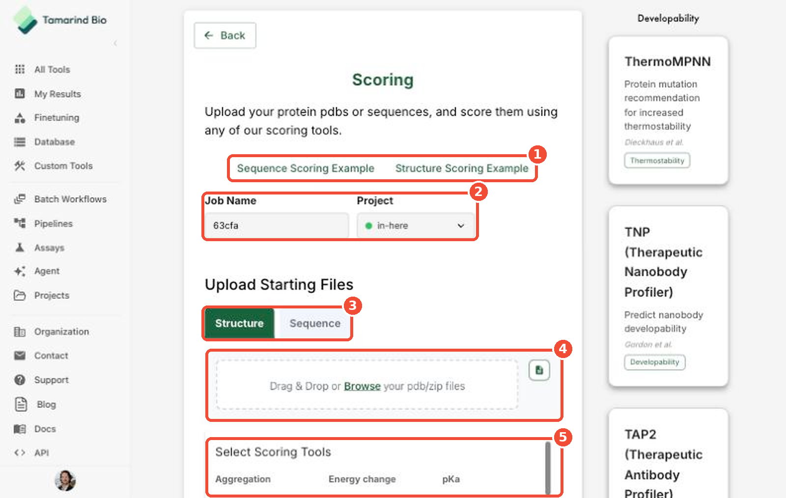786x498 pixels.
Task: Switch to the Sequence tab
Action: point(315,323)
